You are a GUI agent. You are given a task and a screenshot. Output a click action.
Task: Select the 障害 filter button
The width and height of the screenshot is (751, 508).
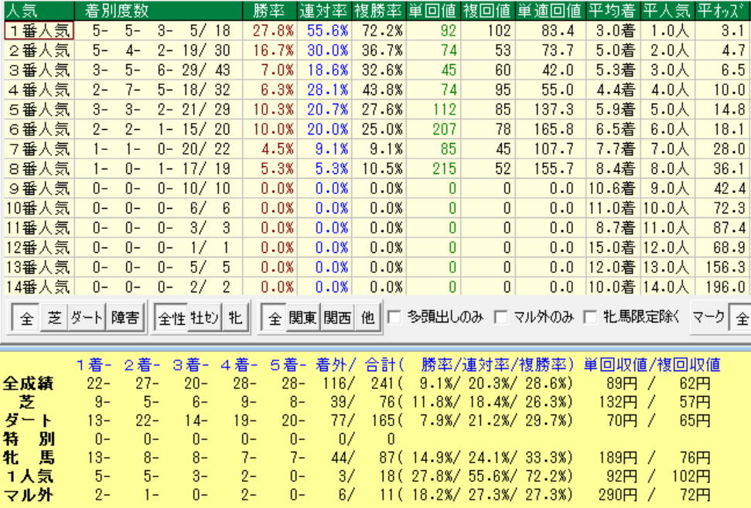[x=125, y=318]
